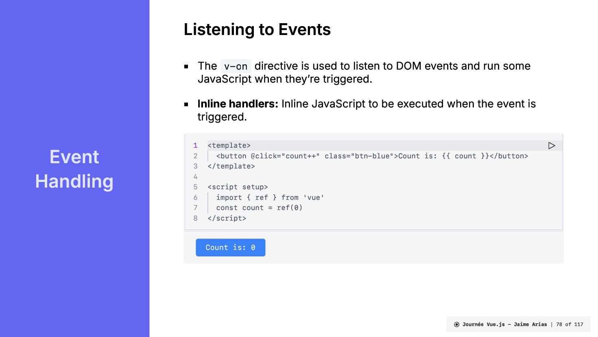
Task: Click line number 4 in code editor
Action: pyautogui.click(x=195, y=177)
